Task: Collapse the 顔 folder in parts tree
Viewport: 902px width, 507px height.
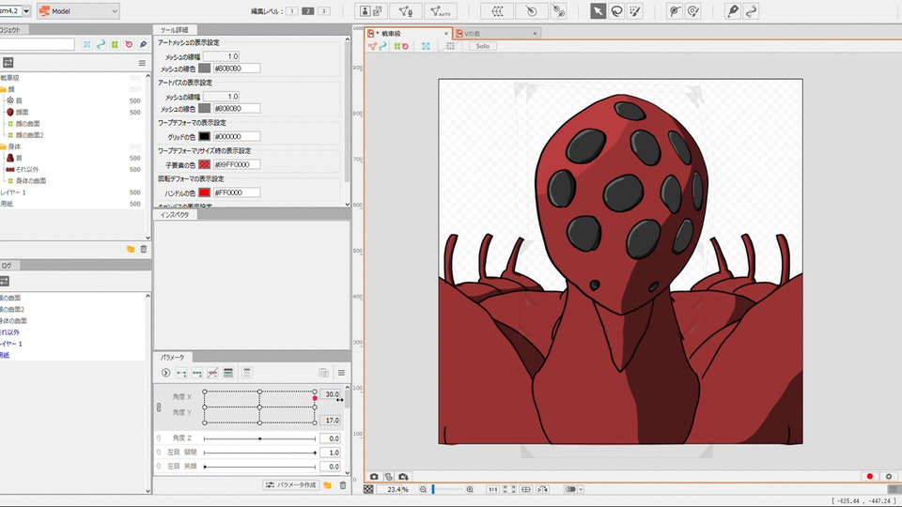Action: (3, 89)
